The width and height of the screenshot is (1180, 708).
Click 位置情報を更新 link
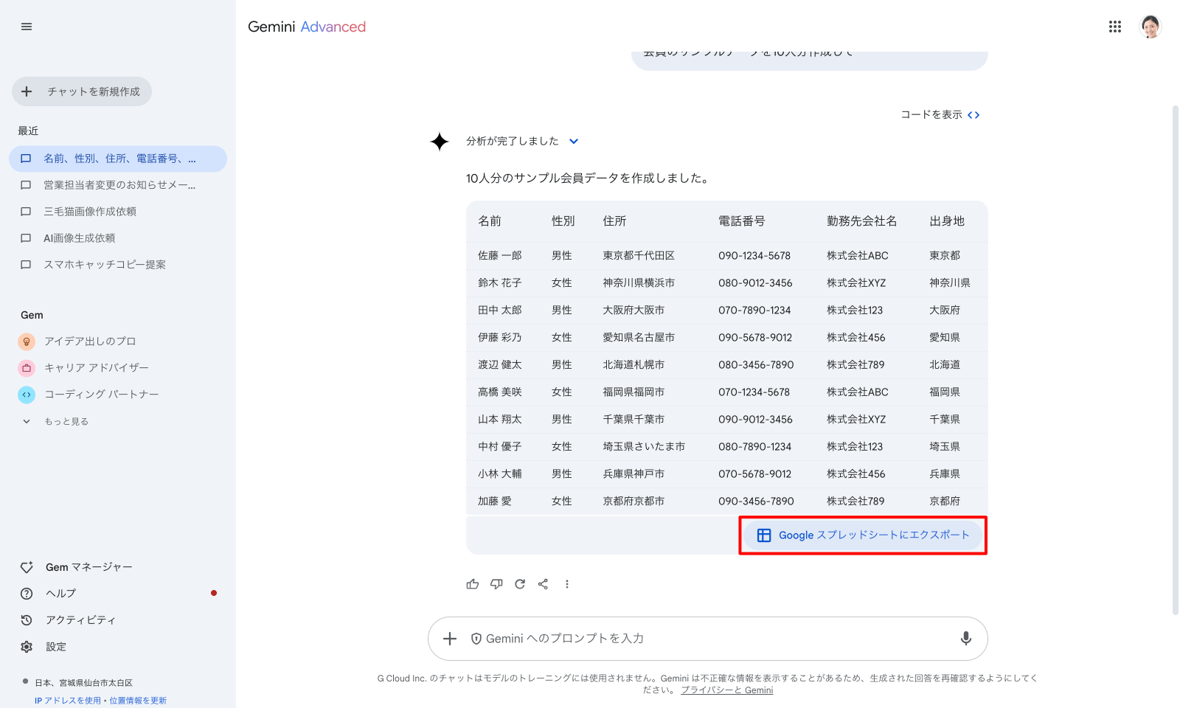pyautogui.click(x=138, y=701)
